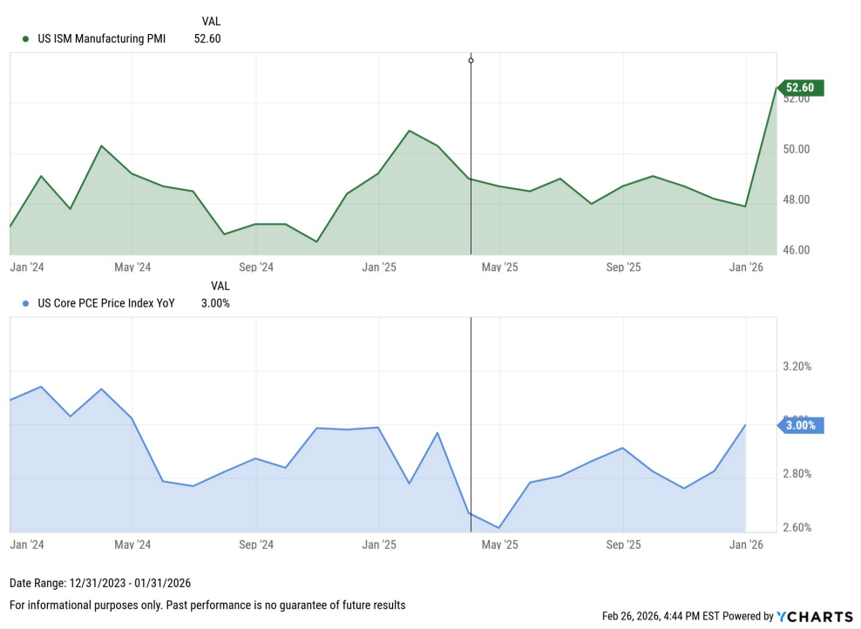This screenshot has width=861, height=629.
Task: Click the circle marker atop the crosshair line
Action: (471, 60)
